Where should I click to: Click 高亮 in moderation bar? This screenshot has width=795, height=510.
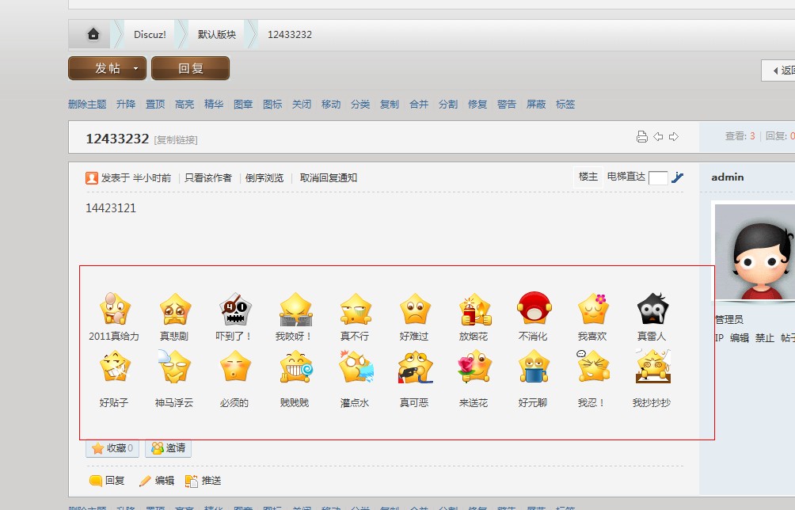tap(184, 105)
